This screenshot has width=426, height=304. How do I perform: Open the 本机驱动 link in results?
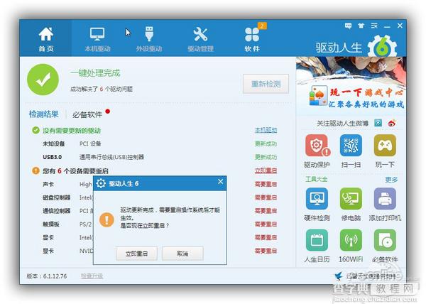tap(266, 130)
